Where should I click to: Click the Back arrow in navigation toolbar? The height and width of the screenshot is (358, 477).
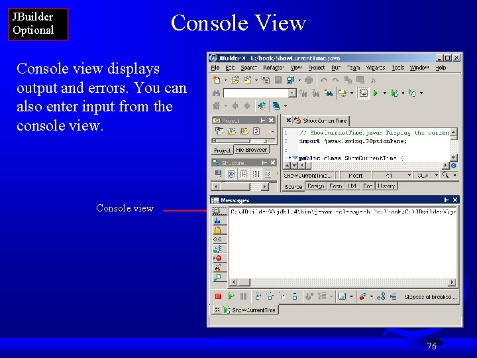click(235, 106)
